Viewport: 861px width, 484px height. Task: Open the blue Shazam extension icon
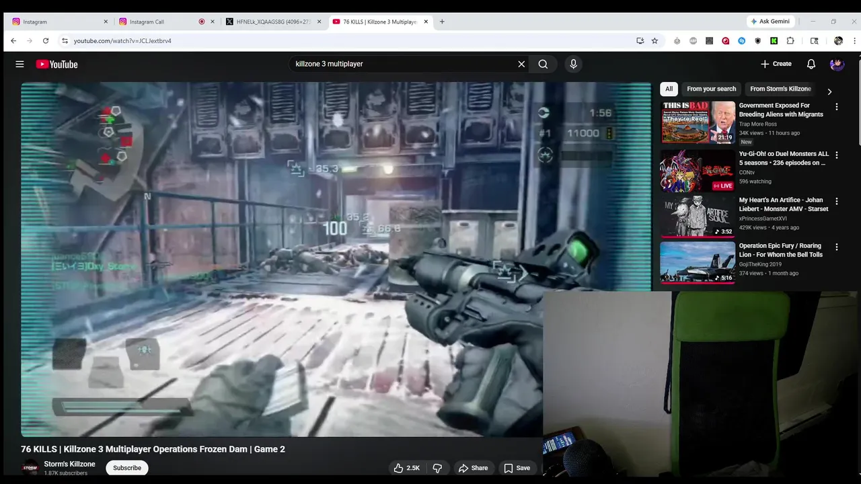click(742, 41)
